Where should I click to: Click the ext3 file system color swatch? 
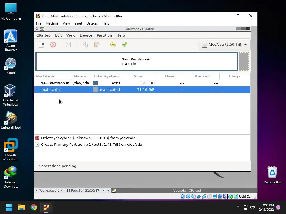pos(96,83)
